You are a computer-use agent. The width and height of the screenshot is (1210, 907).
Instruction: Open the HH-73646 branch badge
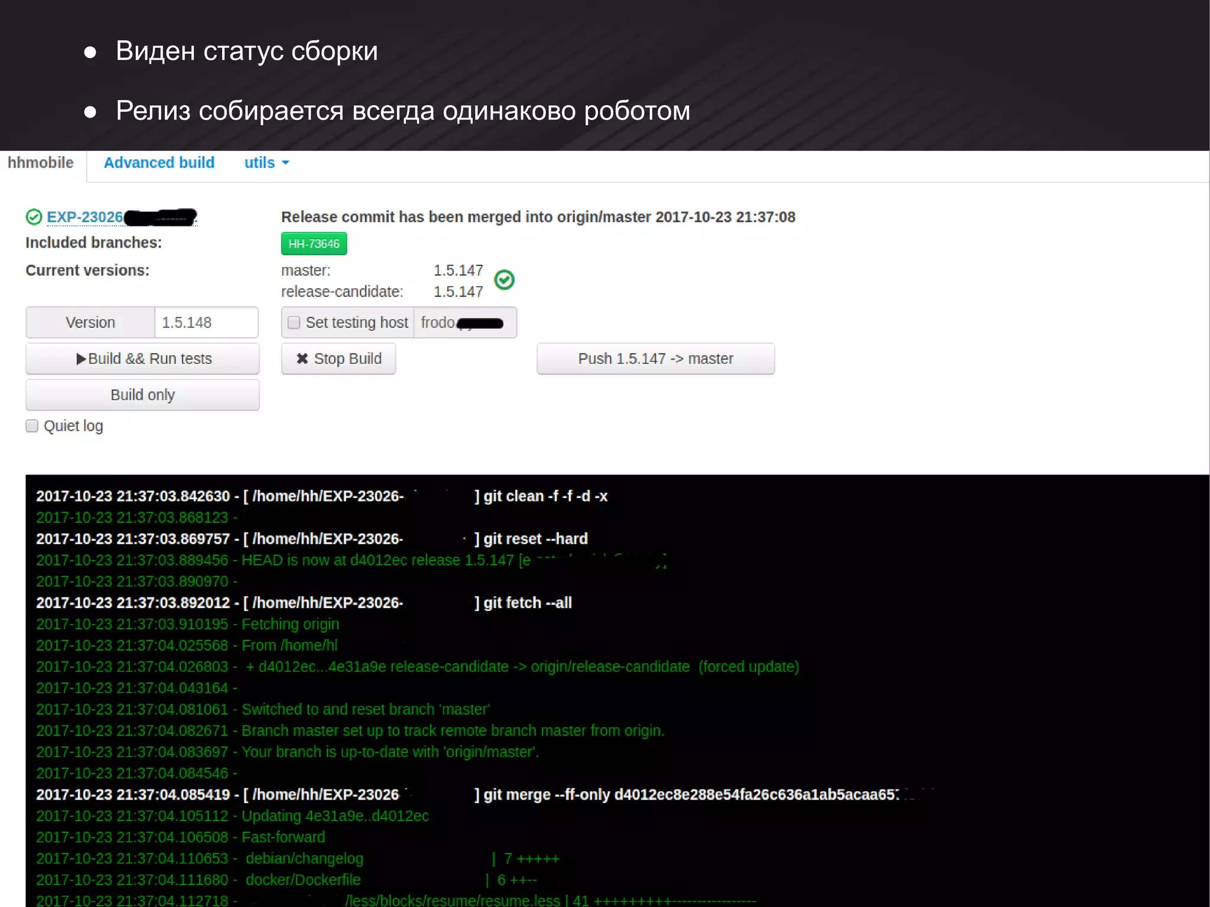click(314, 244)
